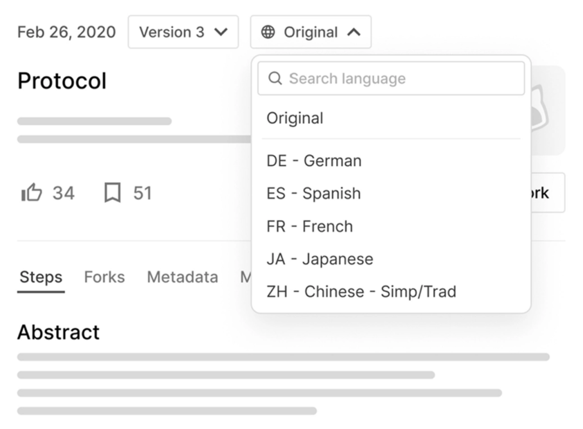583x429 pixels.
Task: Choose DE - German language
Action: pyautogui.click(x=391, y=161)
